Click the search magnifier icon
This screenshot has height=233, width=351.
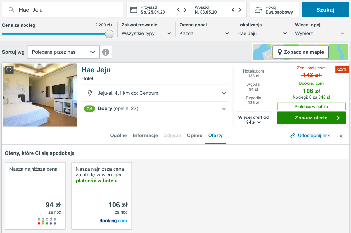[x=11, y=10]
